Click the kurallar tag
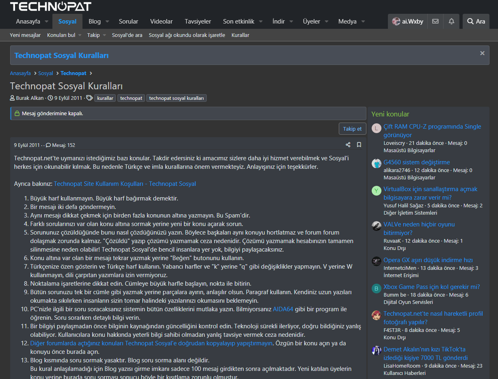Screen dimensions: 498x379 [x=105, y=98]
